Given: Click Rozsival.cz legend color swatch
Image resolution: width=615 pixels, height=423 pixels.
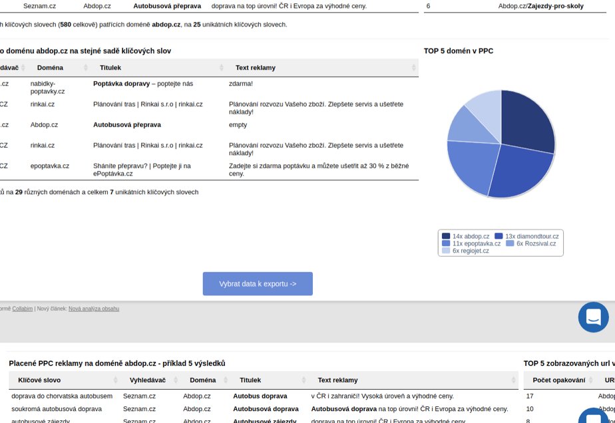Looking at the screenshot, I should 510,243.
